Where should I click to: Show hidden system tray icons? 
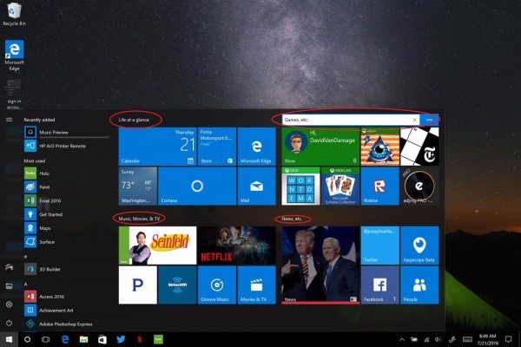[401, 338]
